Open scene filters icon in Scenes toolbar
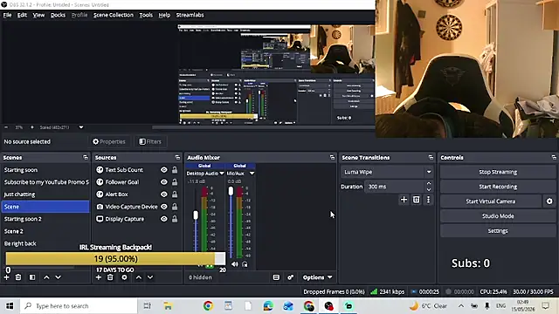Image resolution: width=559 pixels, height=314 pixels. click(32, 277)
